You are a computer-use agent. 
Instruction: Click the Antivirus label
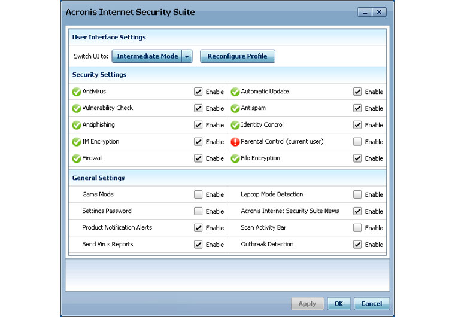[x=94, y=92]
